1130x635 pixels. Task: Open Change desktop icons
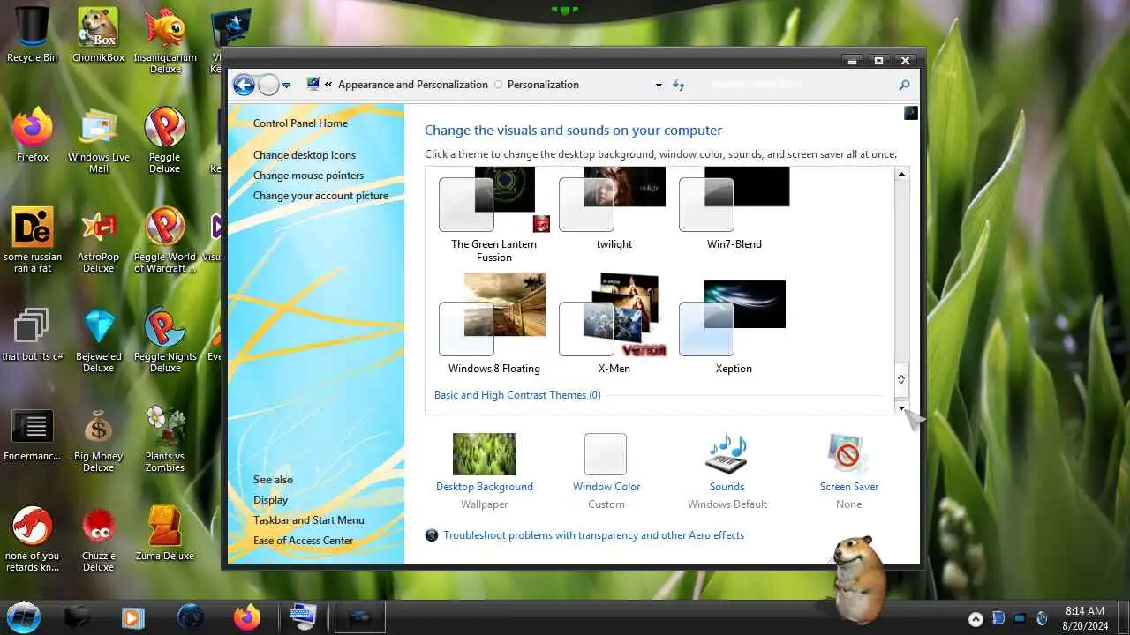[x=305, y=155]
